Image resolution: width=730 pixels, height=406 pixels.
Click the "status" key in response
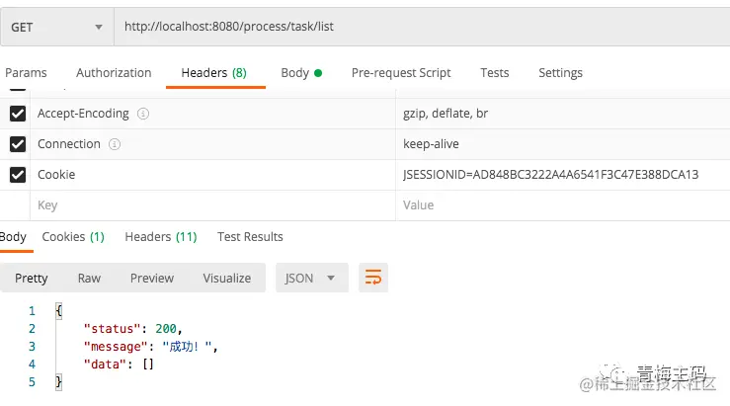point(113,329)
